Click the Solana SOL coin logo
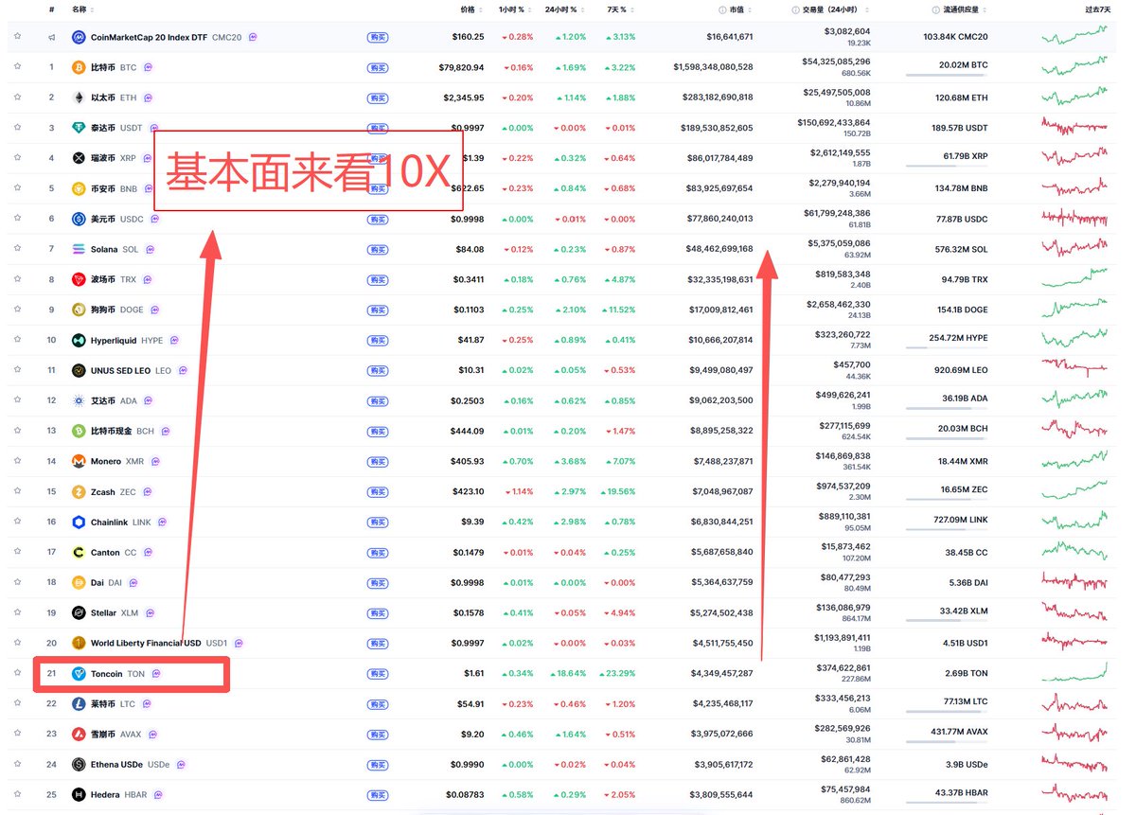Image resolution: width=1136 pixels, height=815 pixels. 80,249
